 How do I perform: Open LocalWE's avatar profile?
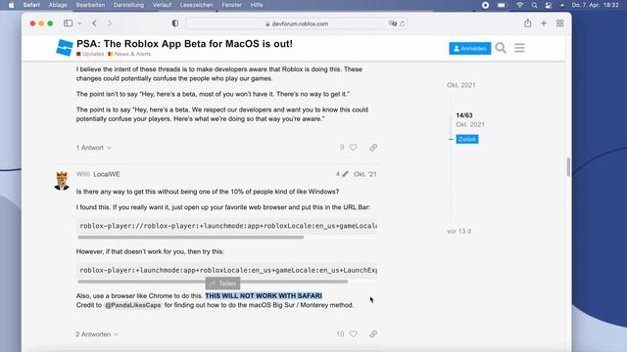tap(62, 180)
